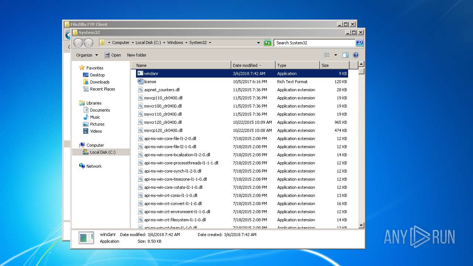Image resolution: width=473 pixels, height=266 pixels.
Task: Select the license rich text file icon
Action: [140, 82]
